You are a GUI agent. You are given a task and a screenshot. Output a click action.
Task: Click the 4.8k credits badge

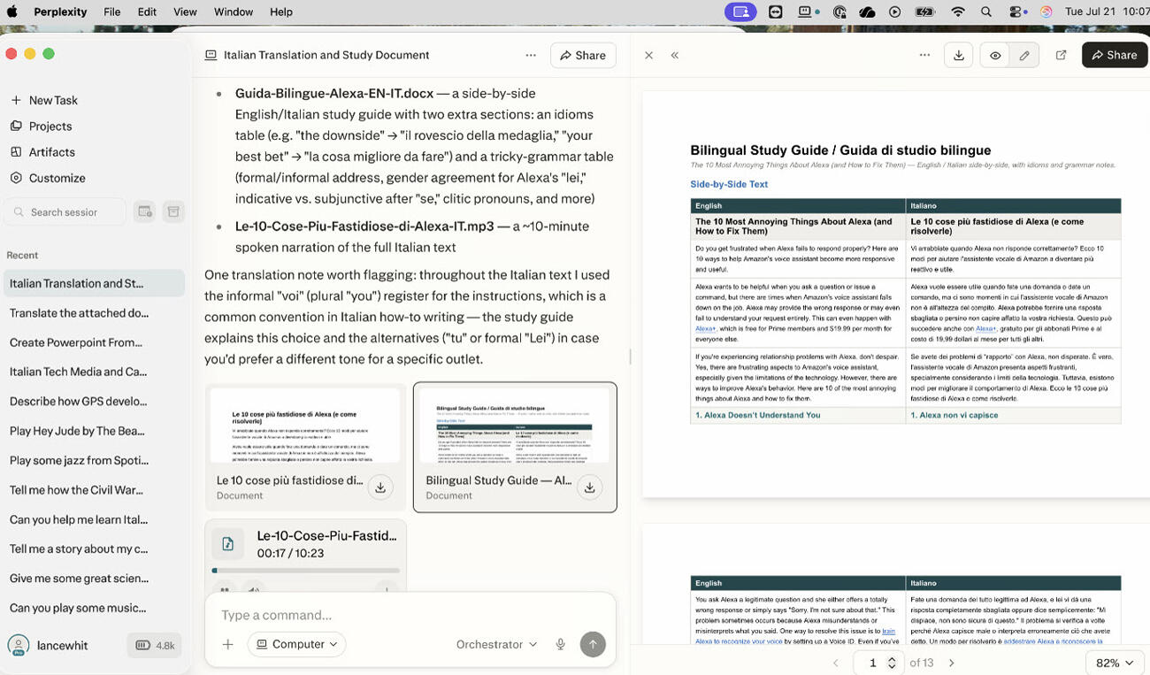click(155, 645)
